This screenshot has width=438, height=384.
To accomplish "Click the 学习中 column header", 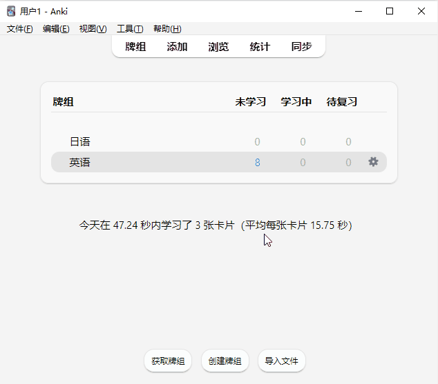I will (296, 102).
